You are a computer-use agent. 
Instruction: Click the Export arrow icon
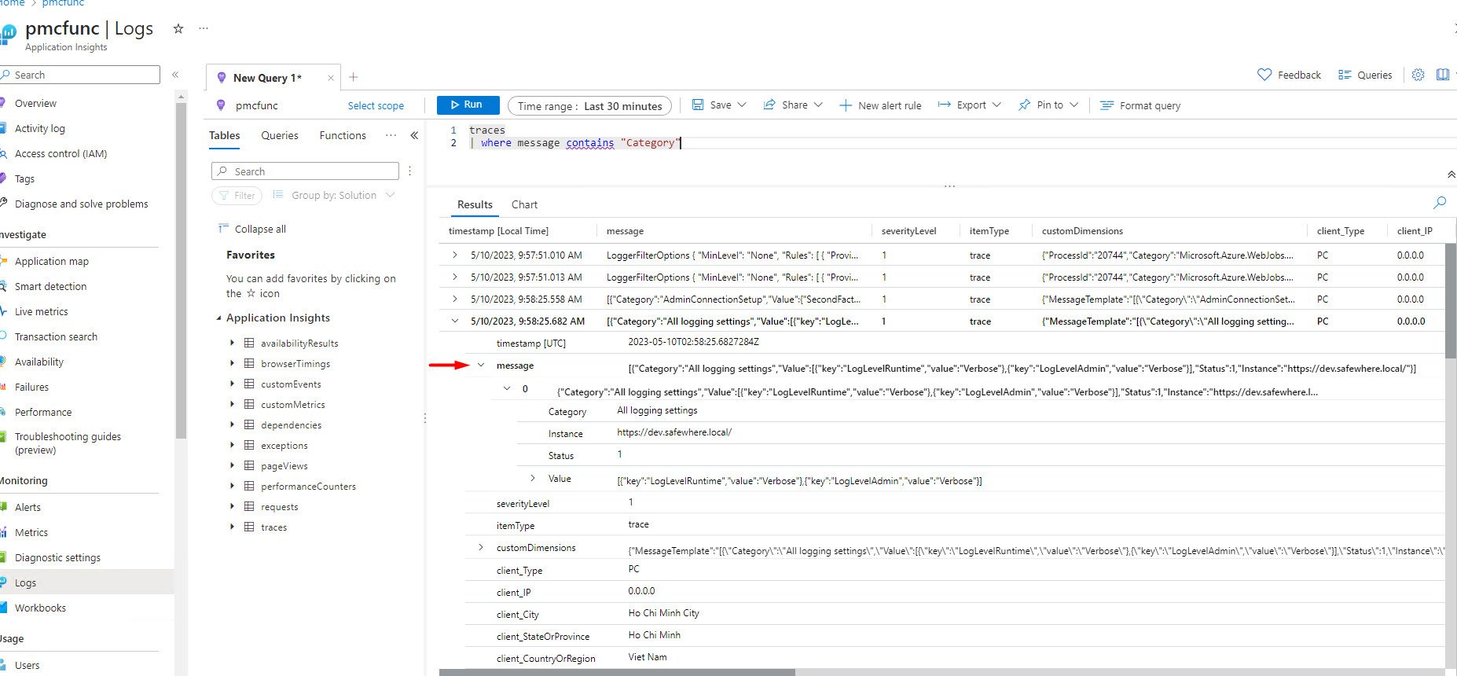pos(945,105)
